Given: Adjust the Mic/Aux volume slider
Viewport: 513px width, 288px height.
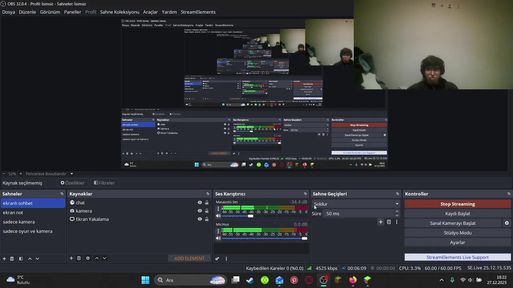Looking at the screenshot, I should pos(265,238).
